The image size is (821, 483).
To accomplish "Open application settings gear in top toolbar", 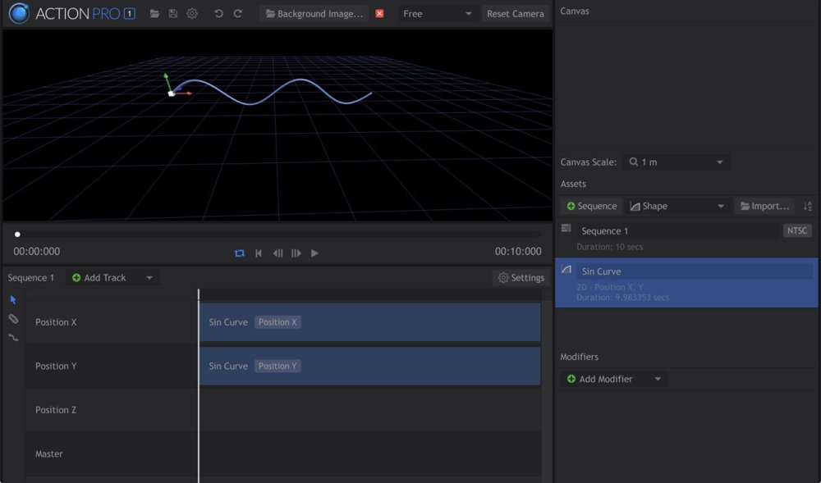I will click(192, 14).
